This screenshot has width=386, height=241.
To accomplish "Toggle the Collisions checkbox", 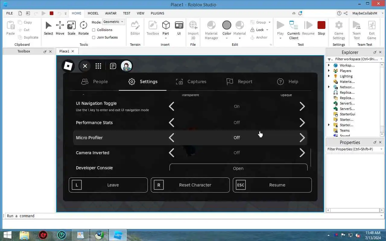I will click(x=93, y=30).
